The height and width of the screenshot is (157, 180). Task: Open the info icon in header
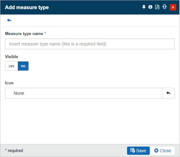tap(150, 7)
